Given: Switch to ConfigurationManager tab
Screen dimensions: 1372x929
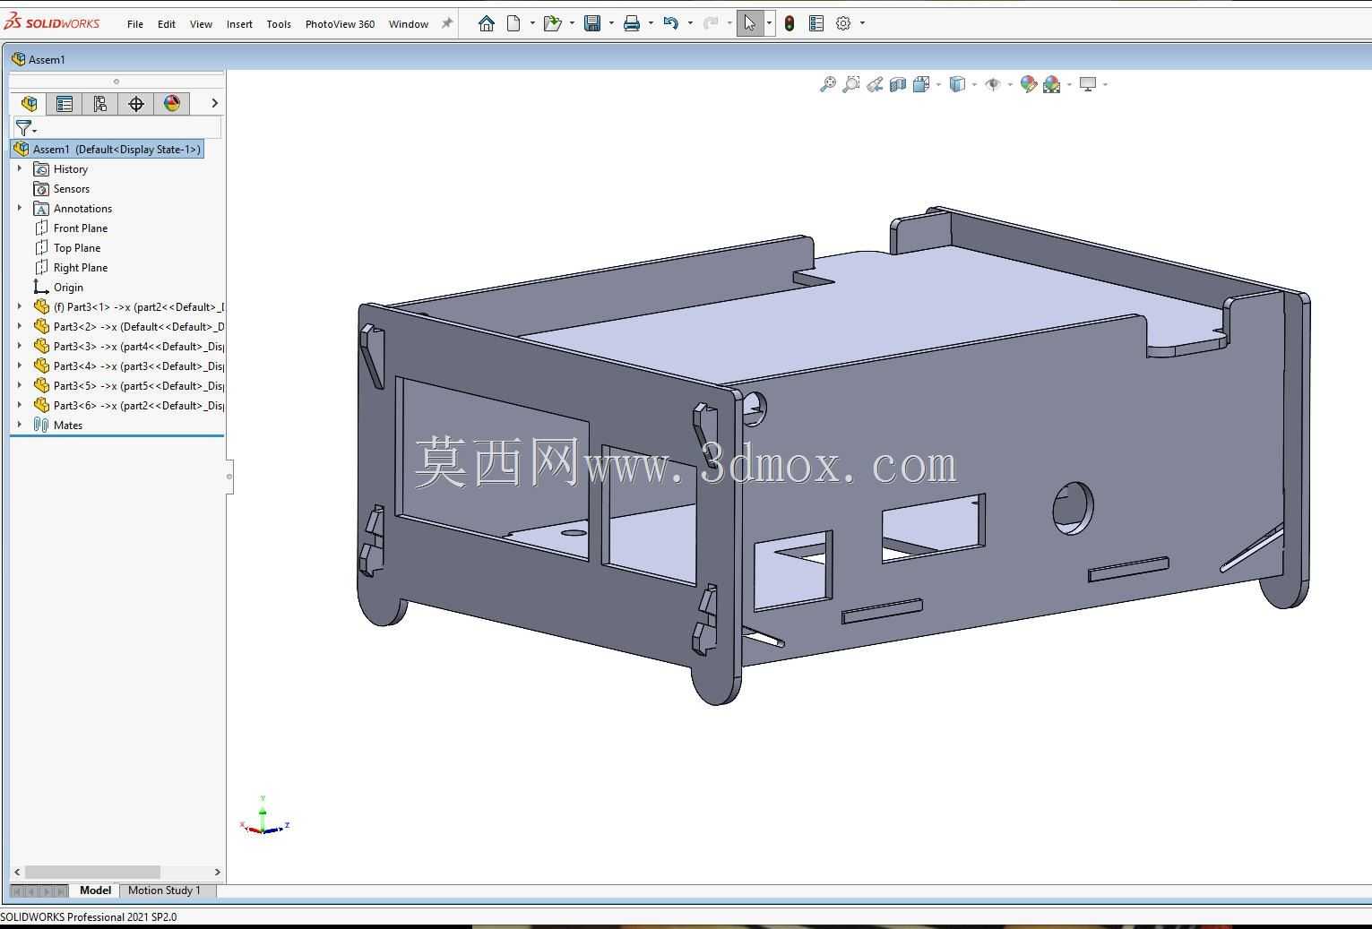Looking at the screenshot, I should pyautogui.click(x=100, y=103).
